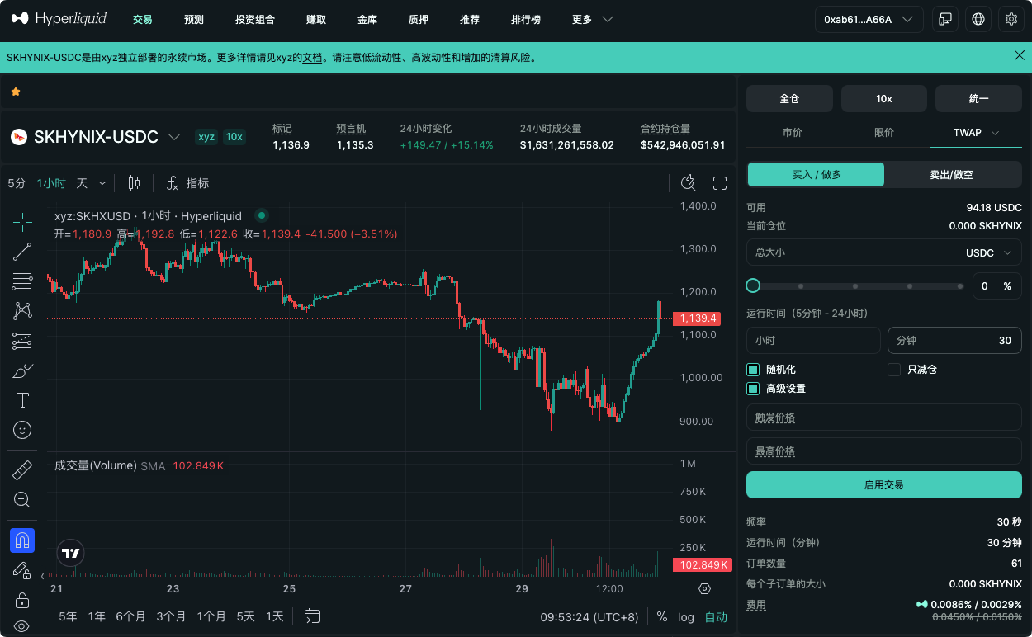Toggle 自动 auto scale

click(716, 616)
